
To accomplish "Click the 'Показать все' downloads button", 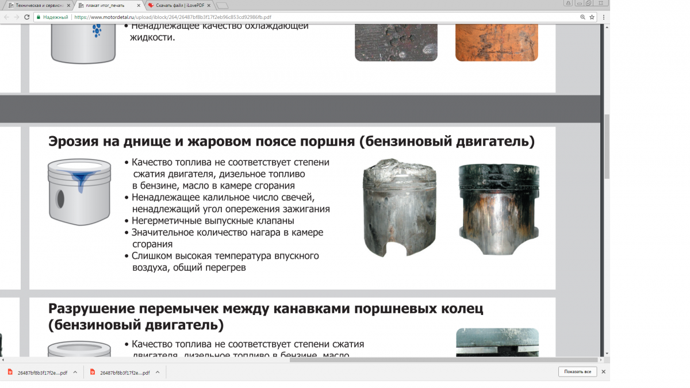I will tap(577, 372).
